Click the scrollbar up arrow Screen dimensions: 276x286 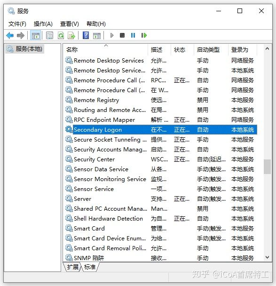click(267, 49)
